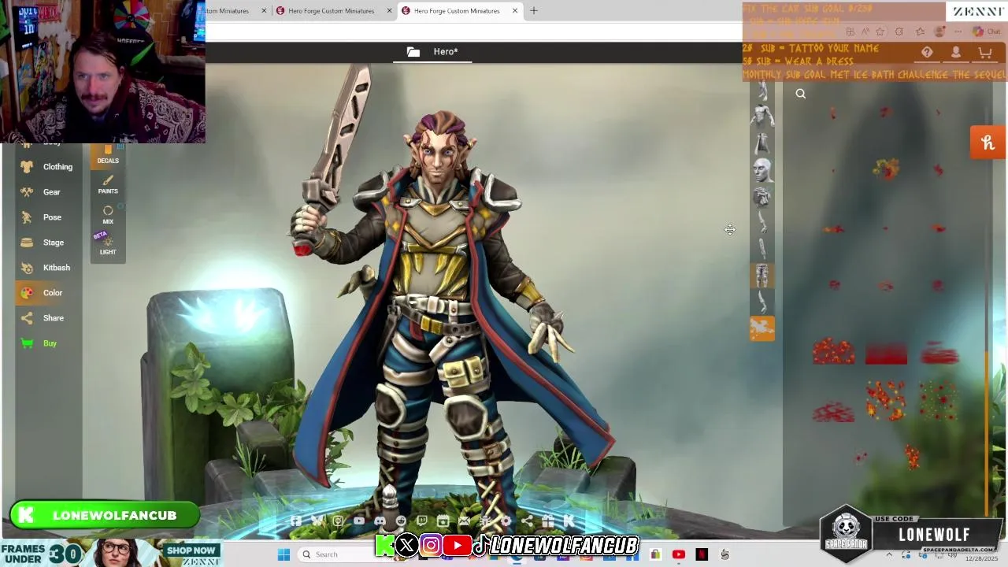Choose the scattered red dots decal
The image size is (1008, 567).
[x=938, y=399]
